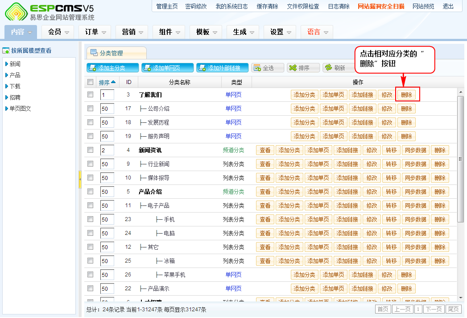
Task: Click 日志清除 in the top menu
Action: tap(339, 7)
